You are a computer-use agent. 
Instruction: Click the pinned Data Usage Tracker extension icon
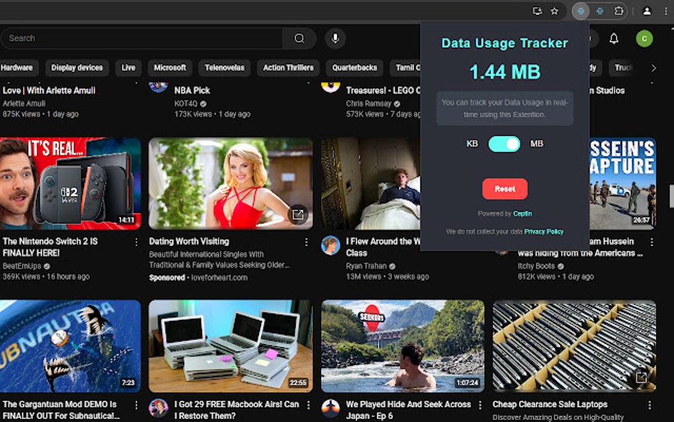580,11
